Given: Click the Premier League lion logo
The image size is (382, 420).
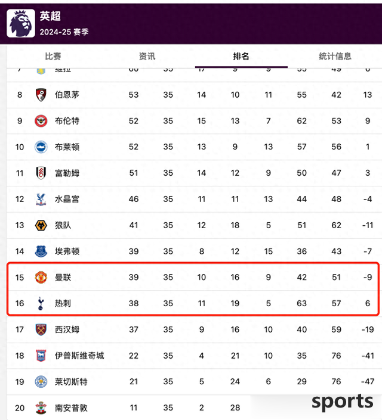Looking at the screenshot, I should 21,23.
